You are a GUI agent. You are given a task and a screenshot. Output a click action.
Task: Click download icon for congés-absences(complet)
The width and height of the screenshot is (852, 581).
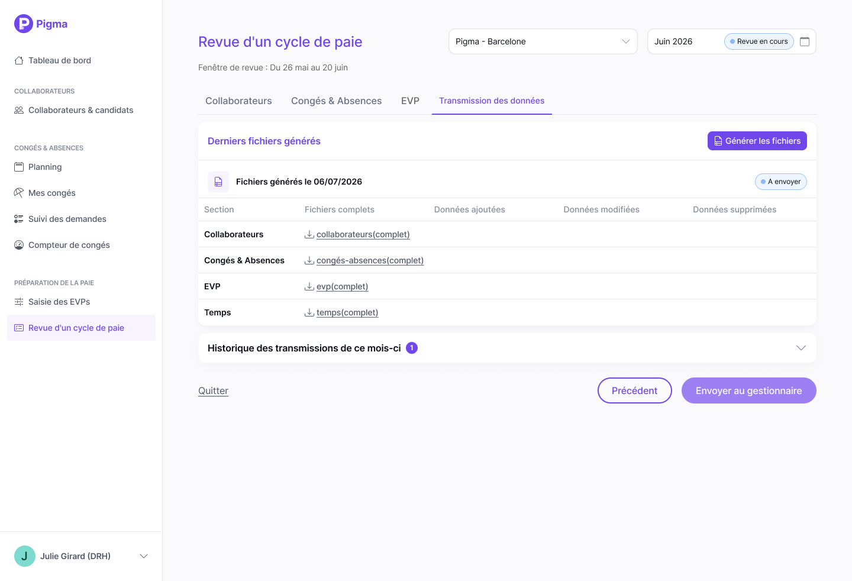point(309,260)
